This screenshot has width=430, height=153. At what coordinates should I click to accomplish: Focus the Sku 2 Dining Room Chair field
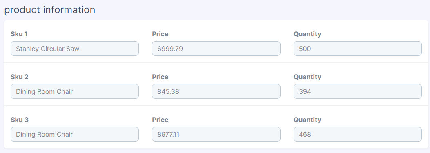click(x=75, y=91)
